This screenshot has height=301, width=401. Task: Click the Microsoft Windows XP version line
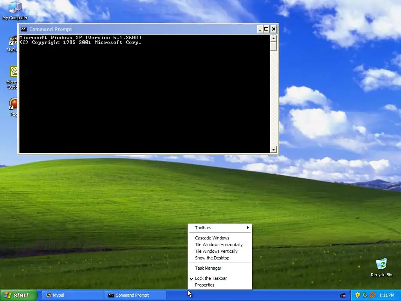(x=80, y=37)
